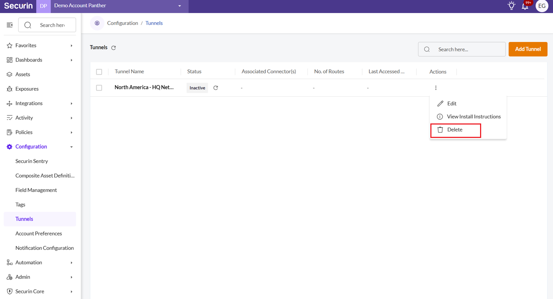This screenshot has width=553, height=299.
Task: Click the Exposures bug icon
Action: coord(9,89)
